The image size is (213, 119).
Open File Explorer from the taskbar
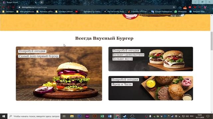pos(72,116)
